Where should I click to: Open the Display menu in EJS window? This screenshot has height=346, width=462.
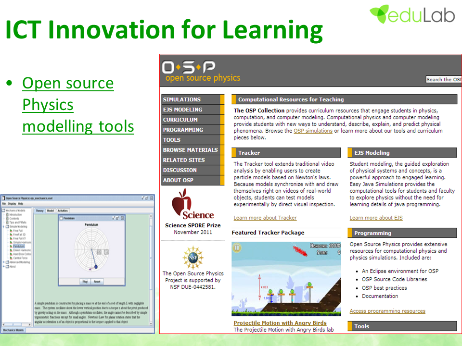(x=12, y=204)
